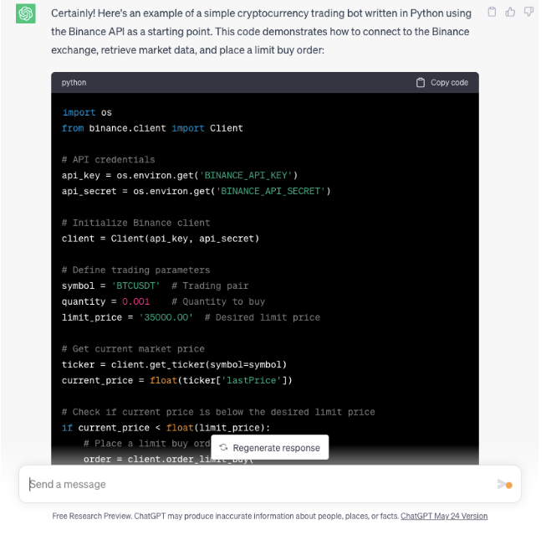This screenshot has height=535, width=546.
Task: Click the 'import os' line in the code
Action: [x=87, y=112]
